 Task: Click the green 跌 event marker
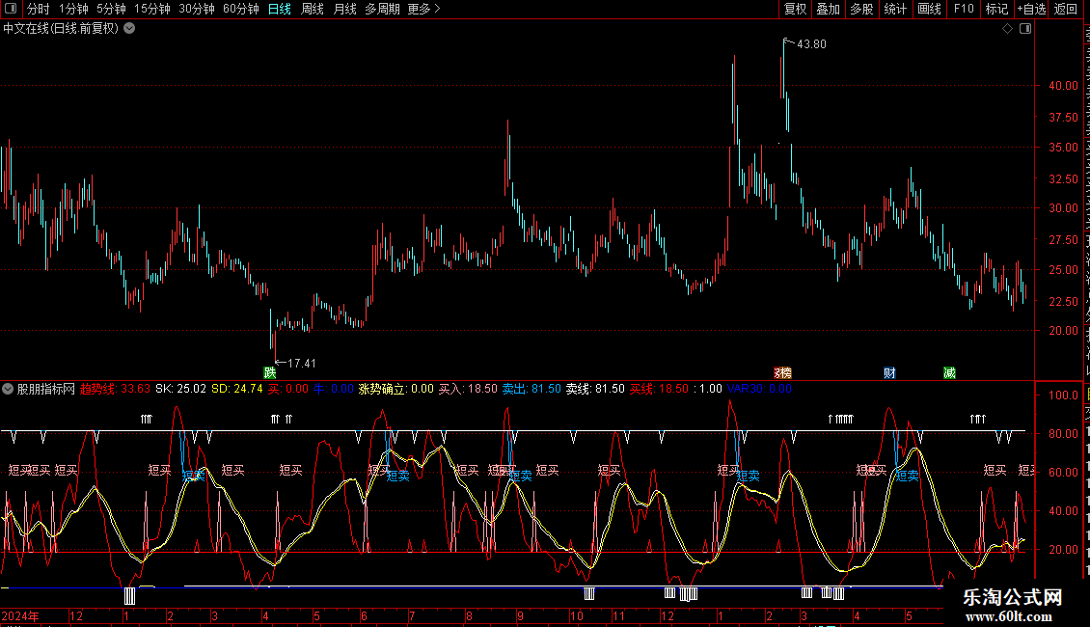(x=270, y=373)
